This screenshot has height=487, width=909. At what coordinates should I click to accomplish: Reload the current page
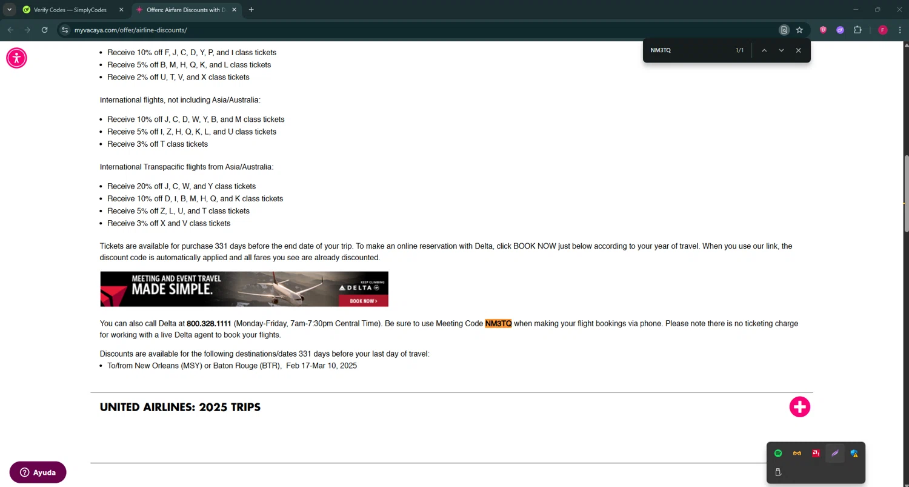(x=44, y=30)
